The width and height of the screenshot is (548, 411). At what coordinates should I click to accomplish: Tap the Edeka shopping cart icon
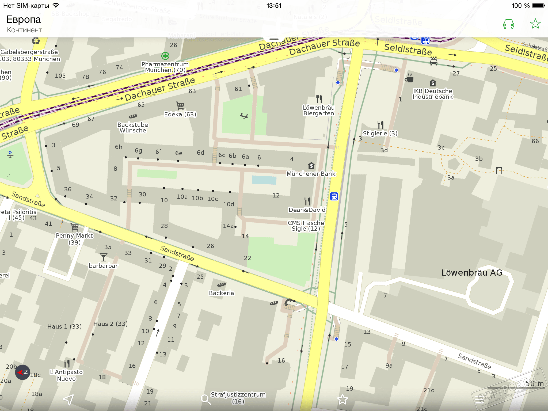[x=180, y=106]
